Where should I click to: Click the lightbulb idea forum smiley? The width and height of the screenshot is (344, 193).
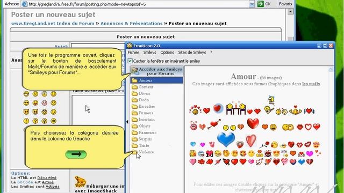45,121
